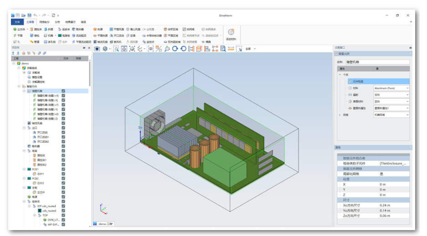Click the 热源 heat source icon
Screen dimensions: 427x236
(x=98, y=29)
